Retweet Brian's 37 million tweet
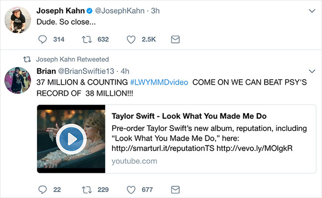 [x=87, y=189]
